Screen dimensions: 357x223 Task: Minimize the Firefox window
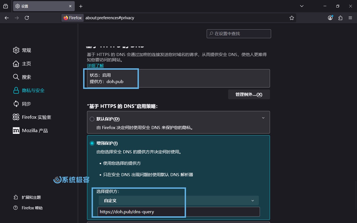[x=325, y=6]
